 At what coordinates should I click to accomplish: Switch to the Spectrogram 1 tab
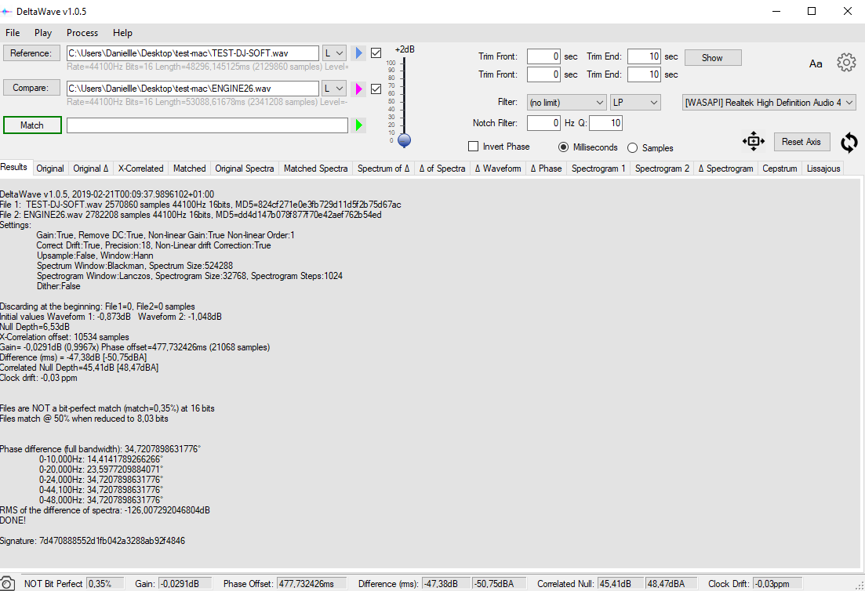(598, 169)
